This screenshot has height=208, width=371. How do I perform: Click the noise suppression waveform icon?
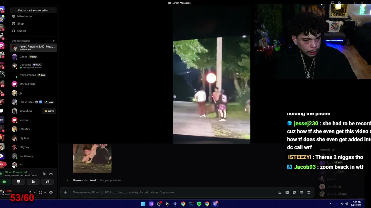44,174
